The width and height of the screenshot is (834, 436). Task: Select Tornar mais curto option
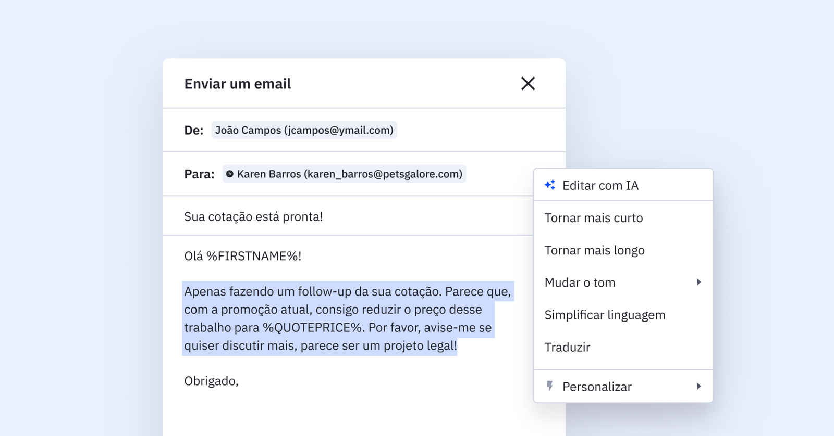(593, 218)
